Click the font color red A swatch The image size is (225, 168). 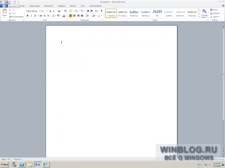[64, 16]
